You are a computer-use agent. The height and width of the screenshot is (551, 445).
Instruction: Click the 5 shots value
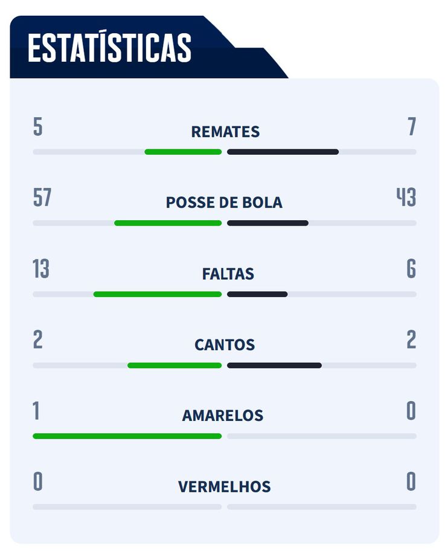pyautogui.click(x=38, y=128)
